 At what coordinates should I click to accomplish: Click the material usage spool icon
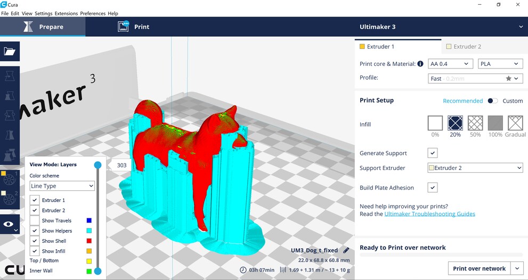tap(283, 269)
